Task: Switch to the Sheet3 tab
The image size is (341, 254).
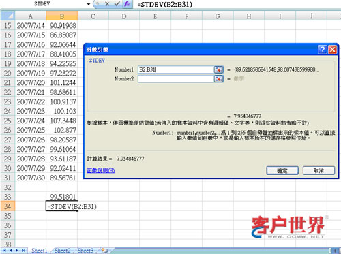Action: click(85, 251)
